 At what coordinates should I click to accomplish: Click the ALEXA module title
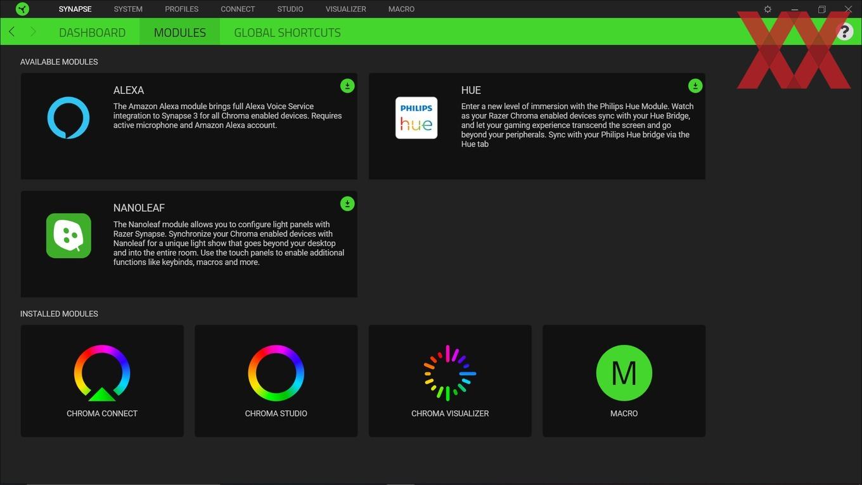pos(129,90)
